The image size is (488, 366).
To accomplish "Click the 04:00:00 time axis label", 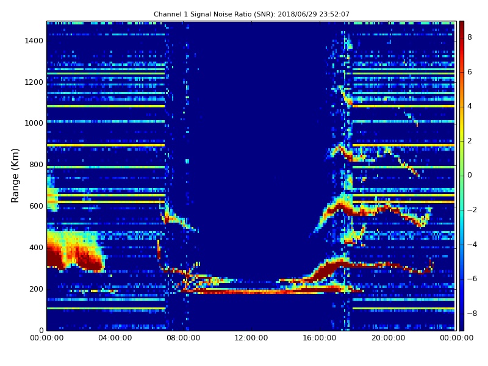I will [115, 338].
